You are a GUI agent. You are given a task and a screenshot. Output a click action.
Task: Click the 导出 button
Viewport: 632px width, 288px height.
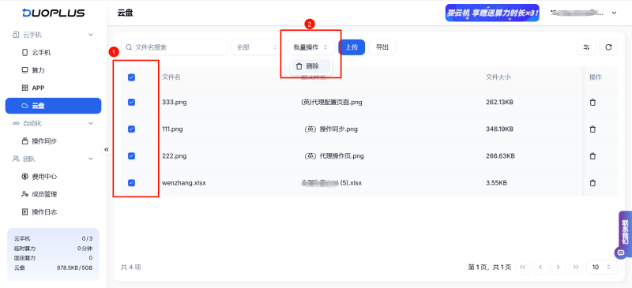coord(382,47)
